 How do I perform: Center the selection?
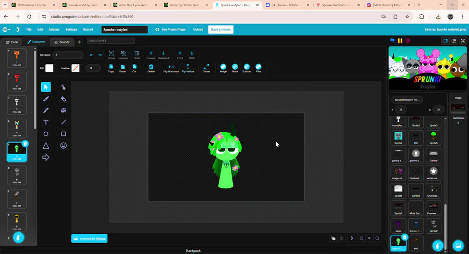206,68
